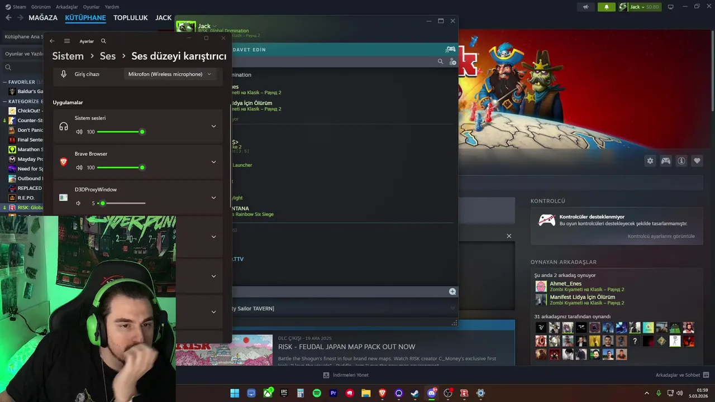
Task: Open Discord from the taskbar
Action: pyautogui.click(x=431, y=393)
